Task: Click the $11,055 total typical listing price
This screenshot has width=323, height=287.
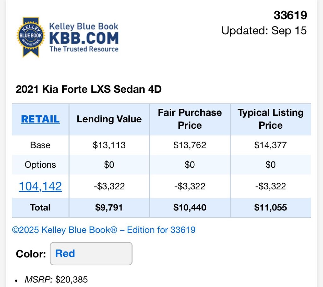Action: [271, 208]
